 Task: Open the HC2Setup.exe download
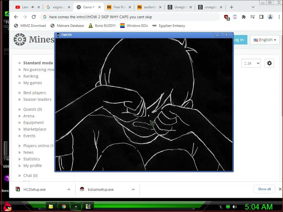point(34,189)
